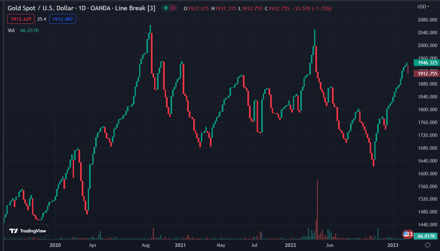Viewport: 440px width, 251px height.
Task: Click the pink approximate data mode icon
Action: 173,8
